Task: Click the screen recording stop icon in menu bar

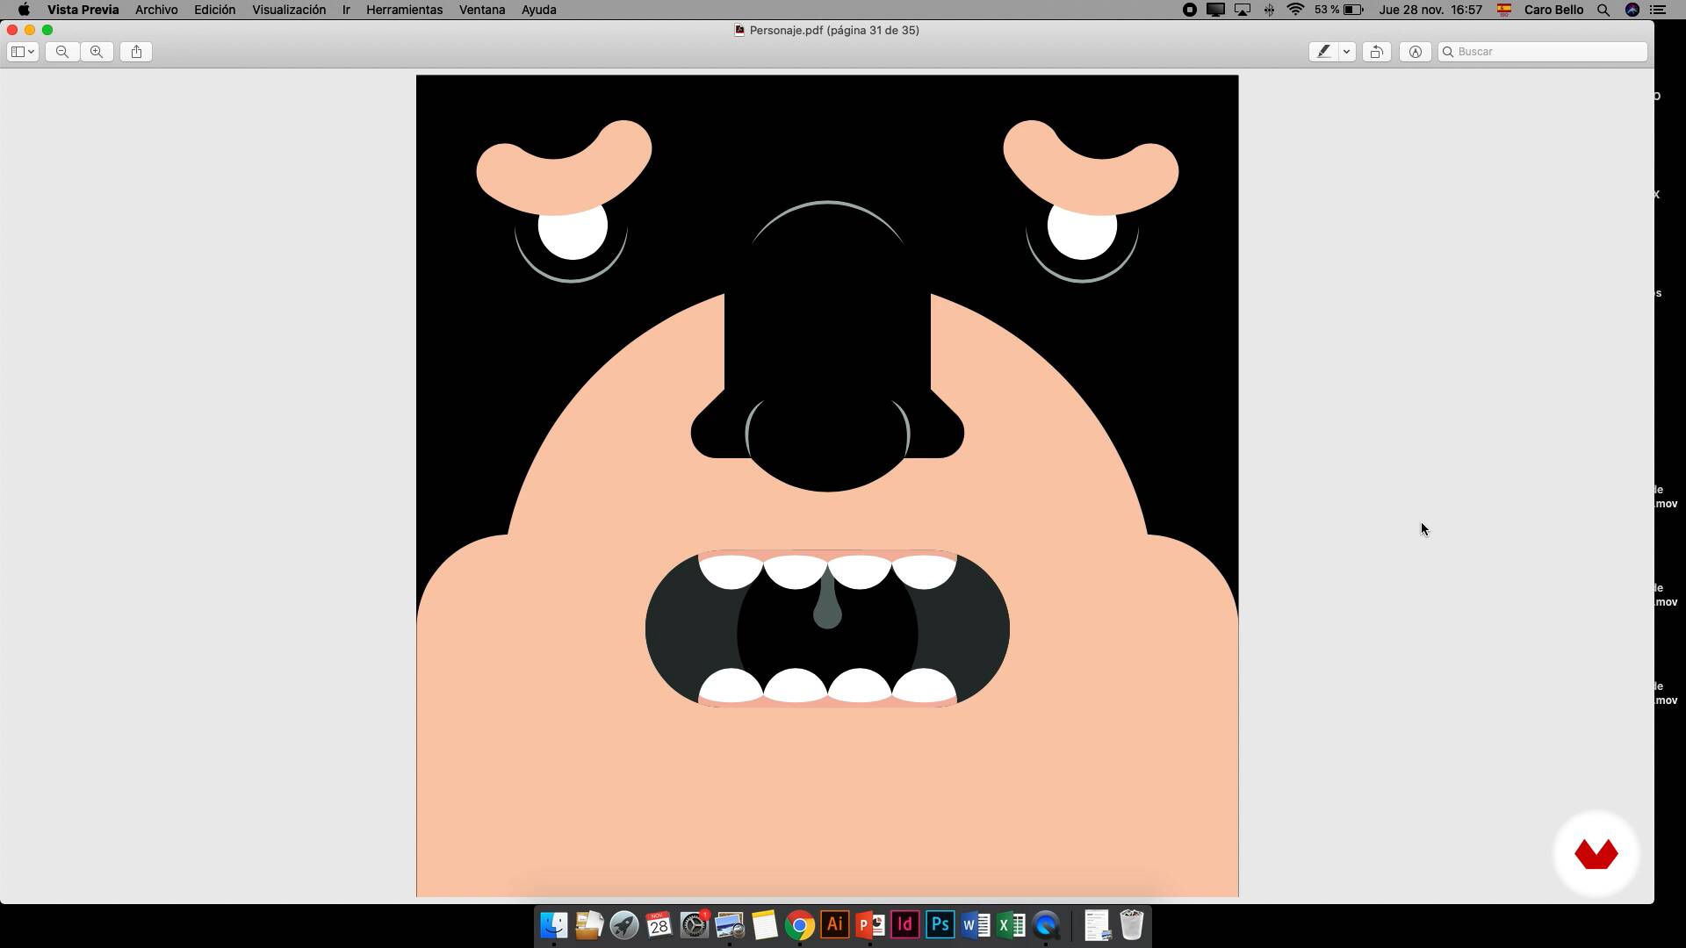Action: [1190, 10]
